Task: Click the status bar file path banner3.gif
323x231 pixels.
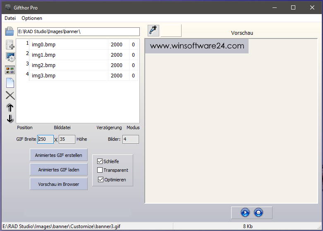Action: [61, 226]
